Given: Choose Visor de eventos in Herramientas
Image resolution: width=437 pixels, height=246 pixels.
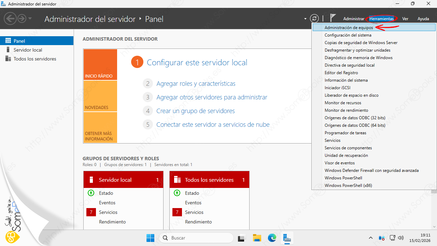Looking at the screenshot, I should 339,163.
